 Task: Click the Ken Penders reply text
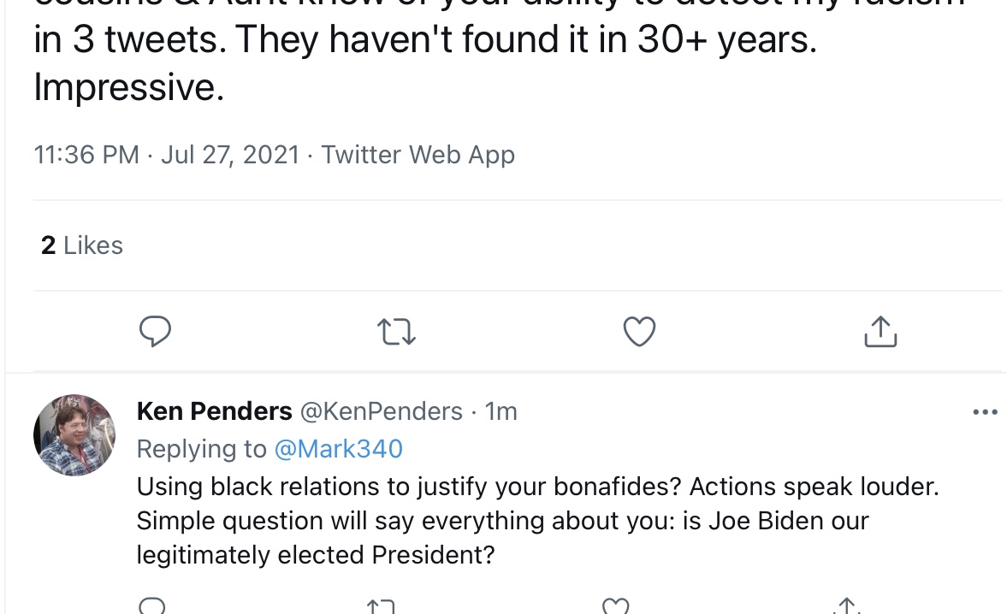[x=537, y=520]
